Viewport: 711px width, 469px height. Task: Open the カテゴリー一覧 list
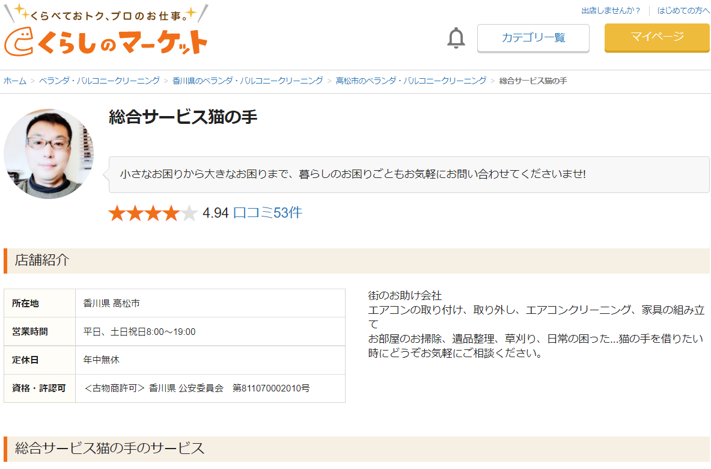pyautogui.click(x=532, y=38)
